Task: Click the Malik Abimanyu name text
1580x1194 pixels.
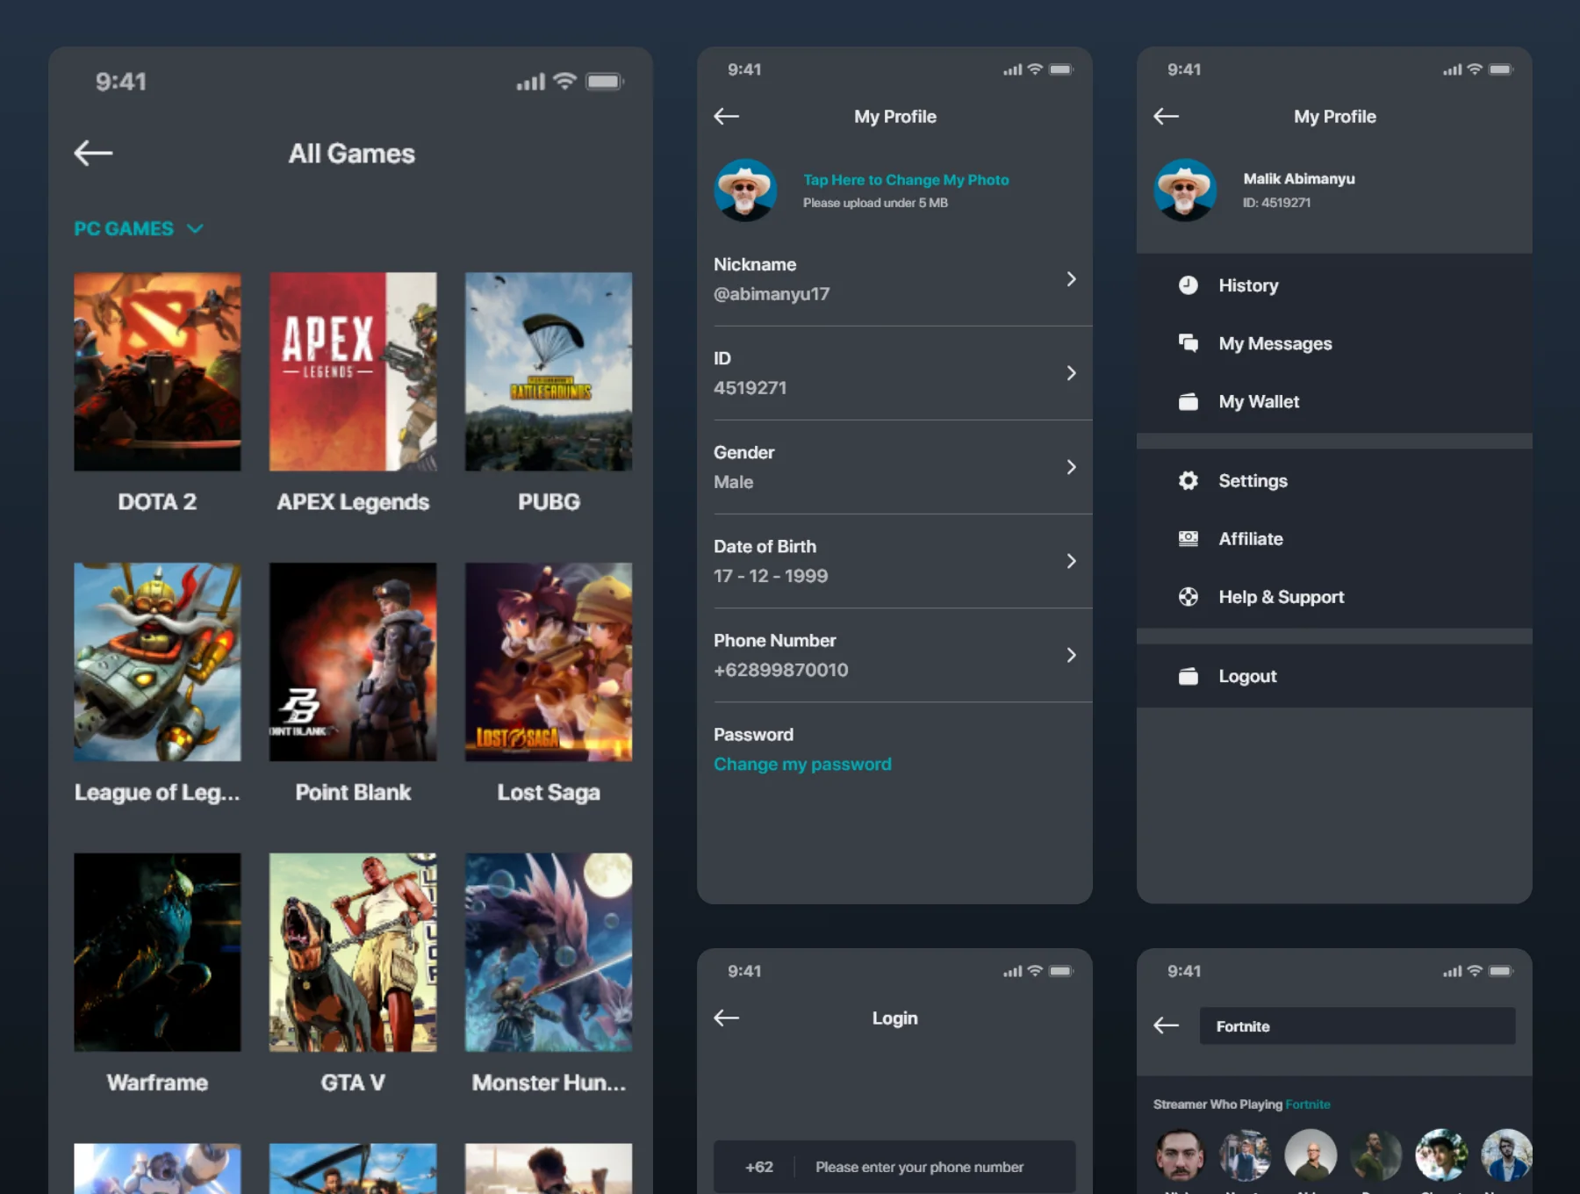Action: pyautogui.click(x=1299, y=179)
